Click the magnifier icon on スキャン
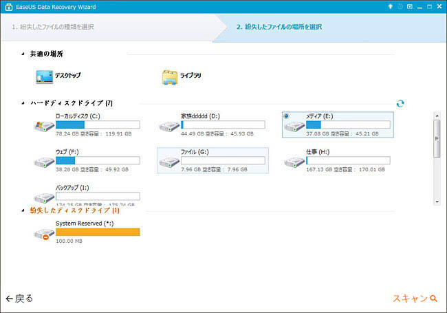Viewport: 447px width, 313px height. [x=433, y=299]
